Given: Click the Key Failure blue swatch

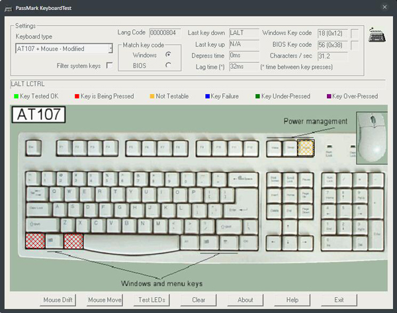Looking at the screenshot, I should click(208, 96).
